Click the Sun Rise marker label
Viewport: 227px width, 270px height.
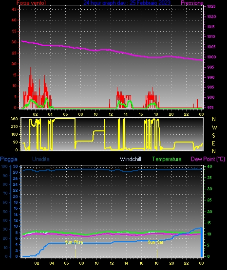coord(74,242)
